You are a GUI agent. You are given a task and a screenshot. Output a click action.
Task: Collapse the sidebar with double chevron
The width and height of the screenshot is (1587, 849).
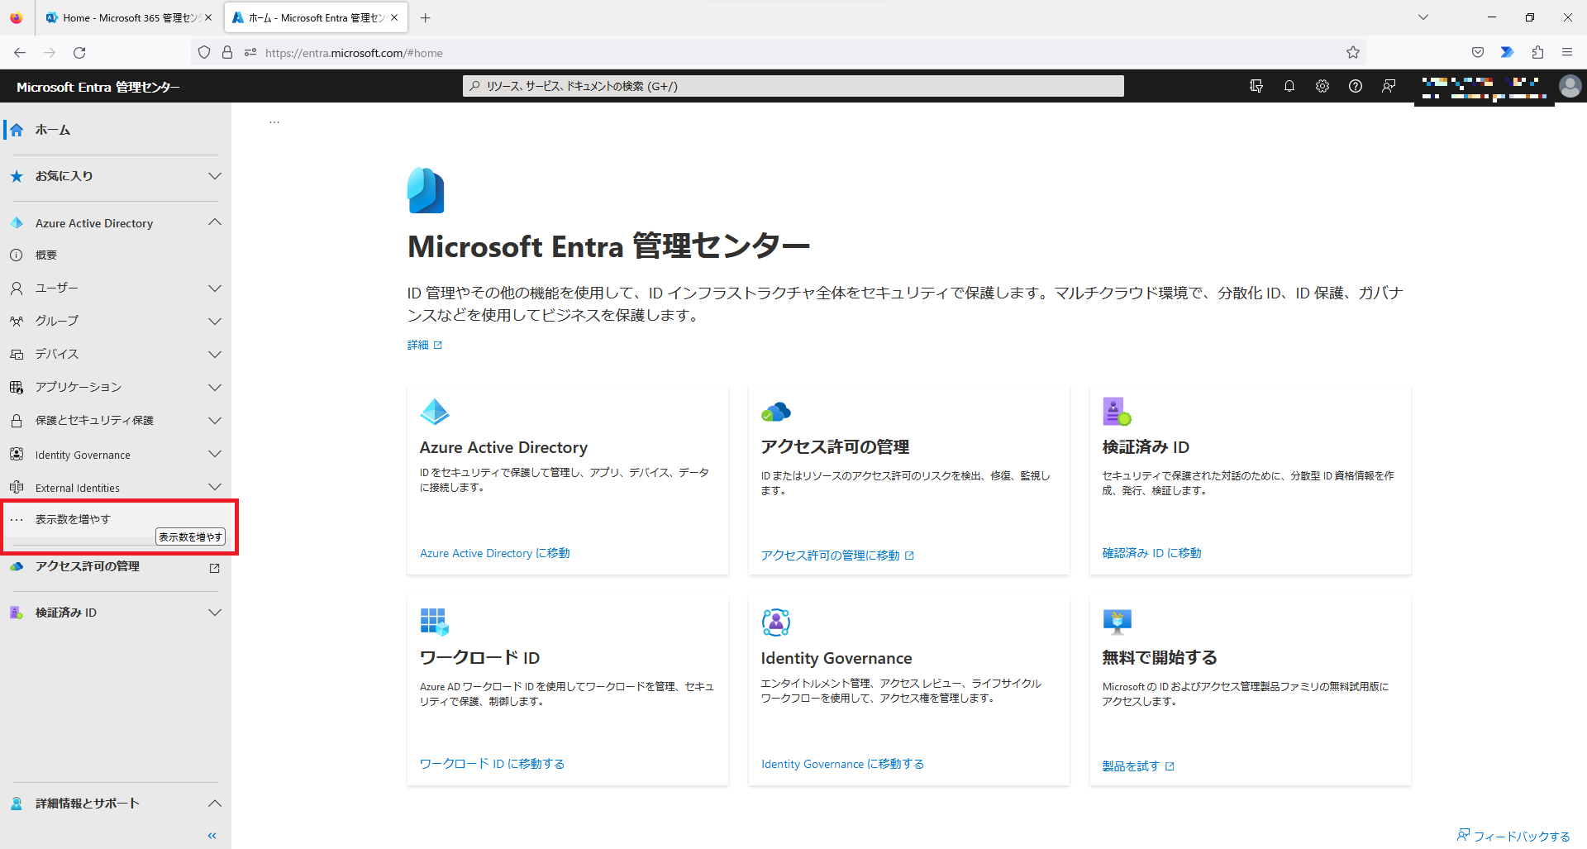click(x=212, y=836)
